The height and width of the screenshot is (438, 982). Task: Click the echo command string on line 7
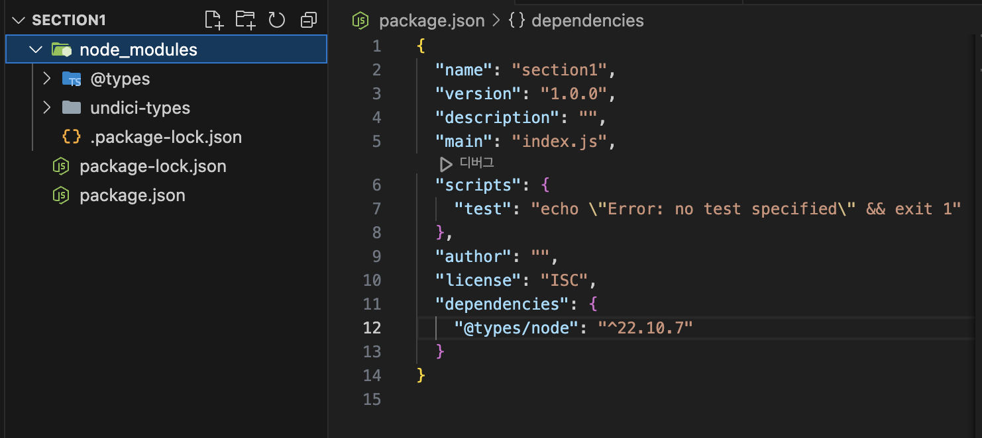click(x=746, y=208)
